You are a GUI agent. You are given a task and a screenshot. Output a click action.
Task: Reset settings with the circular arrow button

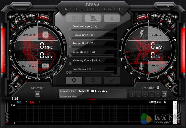point(93,80)
